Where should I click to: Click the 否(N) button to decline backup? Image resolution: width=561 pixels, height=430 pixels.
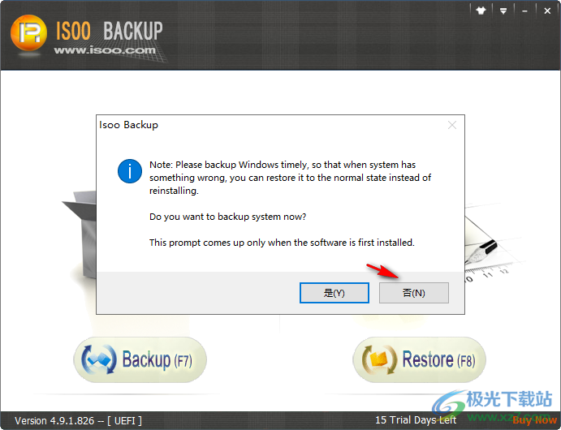(413, 293)
